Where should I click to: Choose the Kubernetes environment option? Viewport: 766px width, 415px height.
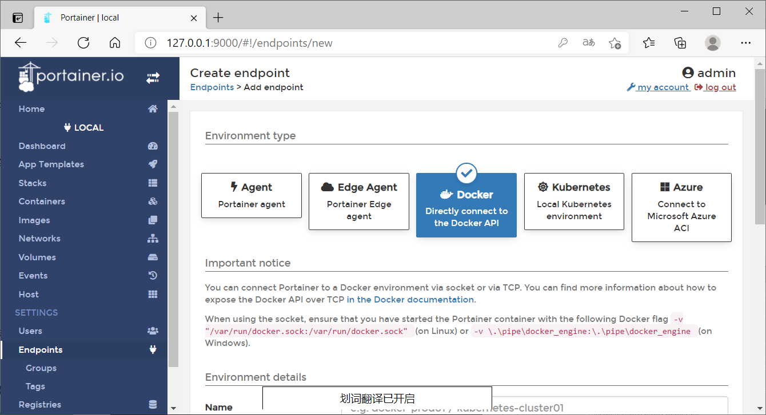[x=574, y=202]
